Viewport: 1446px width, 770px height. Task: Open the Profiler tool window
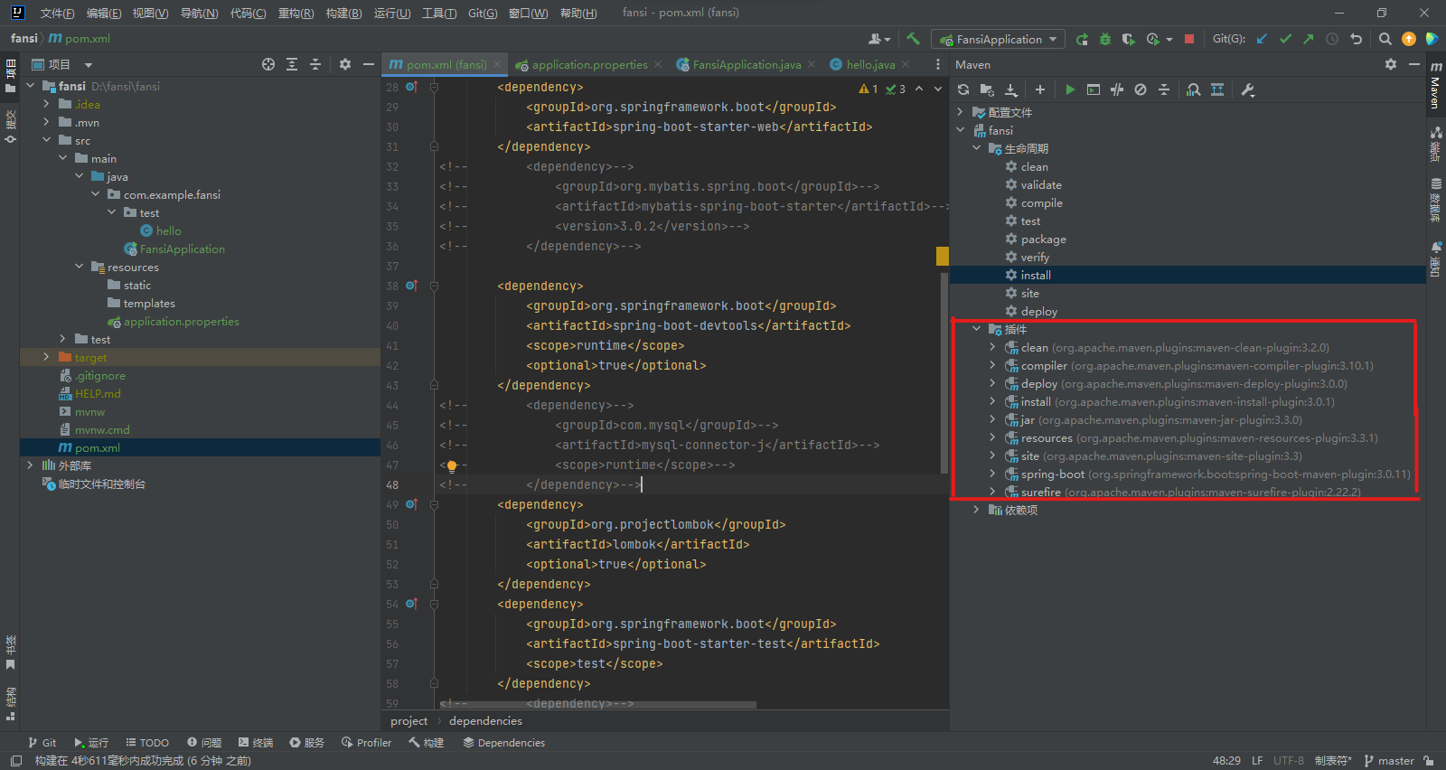pyautogui.click(x=366, y=742)
